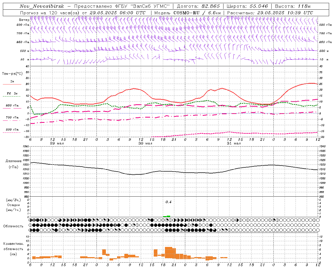The width and height of the screenshot is (333, 267).
Task: Select the Высота: 118м header value
Action: [293, 6]
